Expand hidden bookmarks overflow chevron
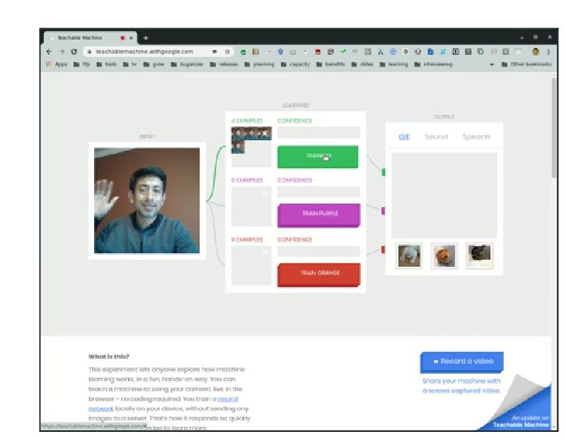 click(492, 64)
